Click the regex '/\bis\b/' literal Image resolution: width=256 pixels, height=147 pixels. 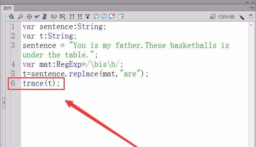point(103,64)
